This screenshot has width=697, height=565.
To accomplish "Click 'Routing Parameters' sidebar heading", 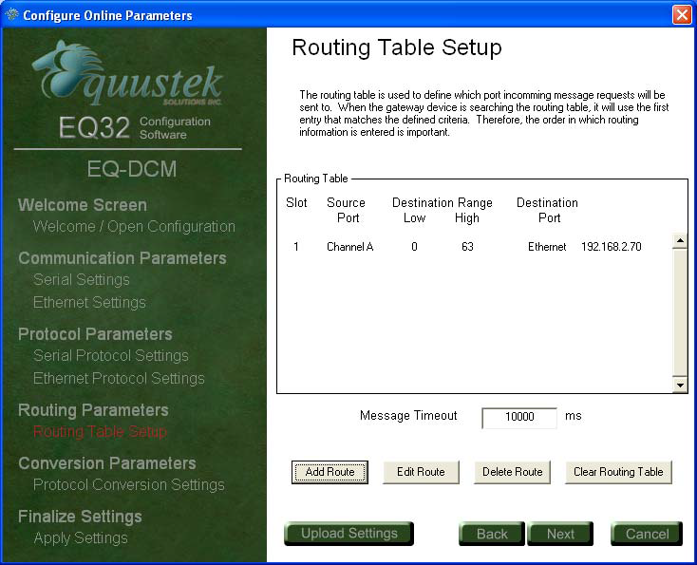I will point(93,410).
